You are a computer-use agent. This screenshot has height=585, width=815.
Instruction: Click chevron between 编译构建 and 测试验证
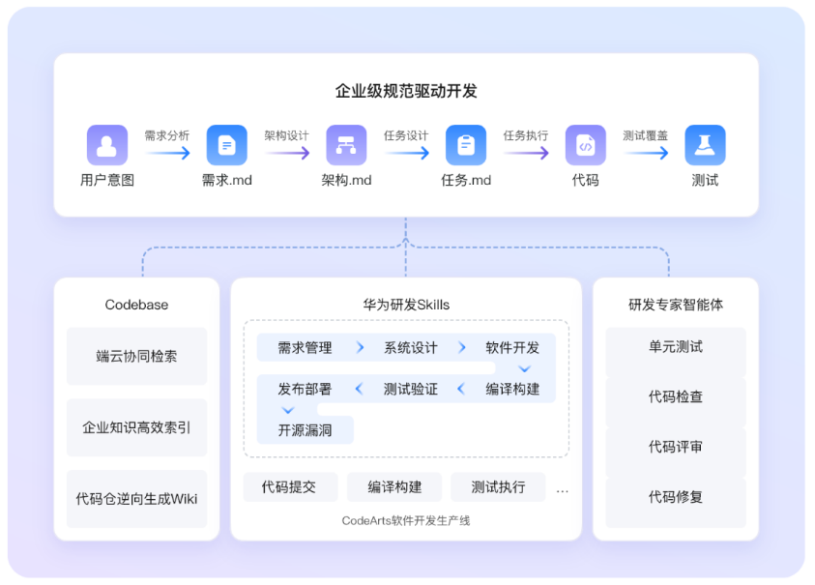(x=460, y=389)
